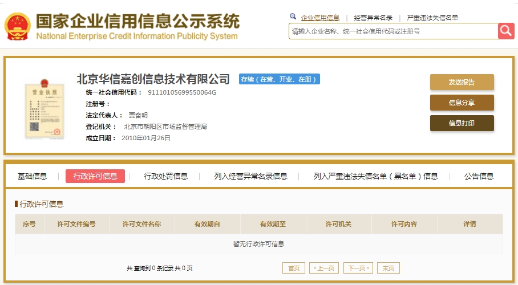Focus the enterprise name search field
Viewport: 518px width, 285px height.
click(394, 31)
